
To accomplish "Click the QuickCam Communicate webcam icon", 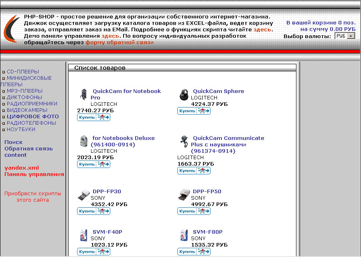I will pyautogui.click(x=184, y=142).
